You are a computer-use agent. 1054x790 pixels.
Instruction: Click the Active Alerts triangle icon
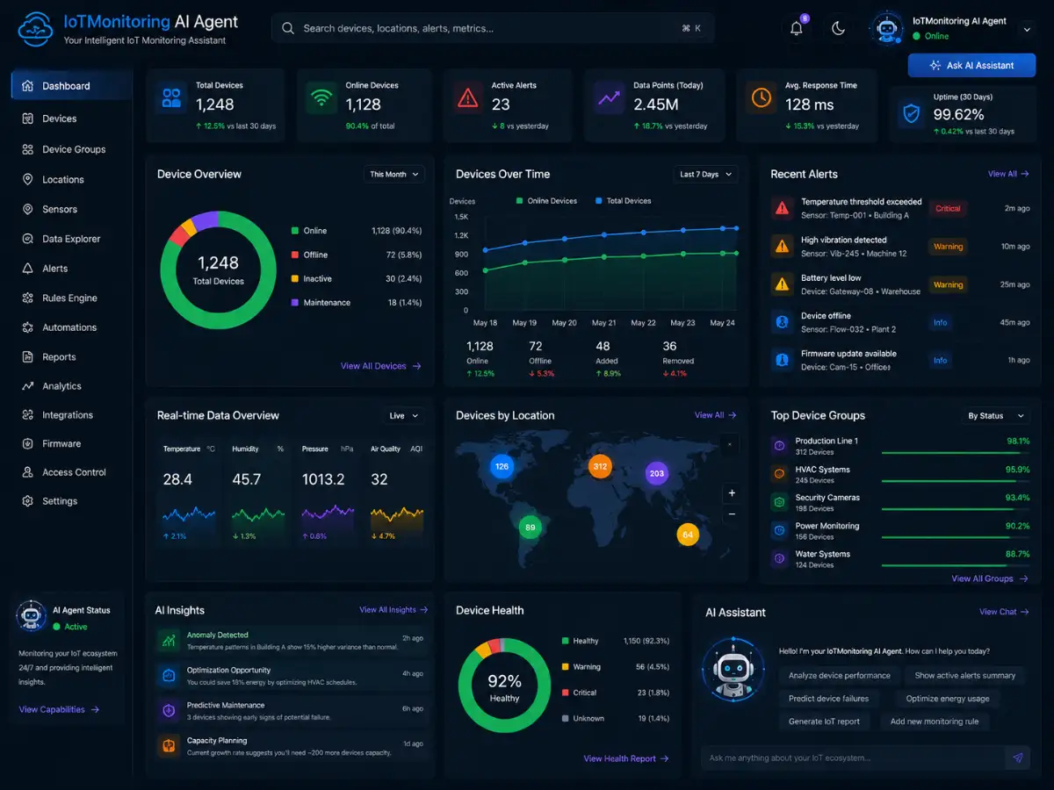coord(468,97)
